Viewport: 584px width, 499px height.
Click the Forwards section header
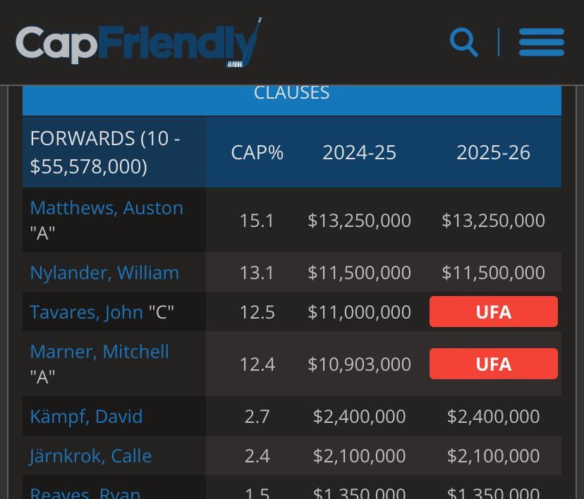(106, 152)
